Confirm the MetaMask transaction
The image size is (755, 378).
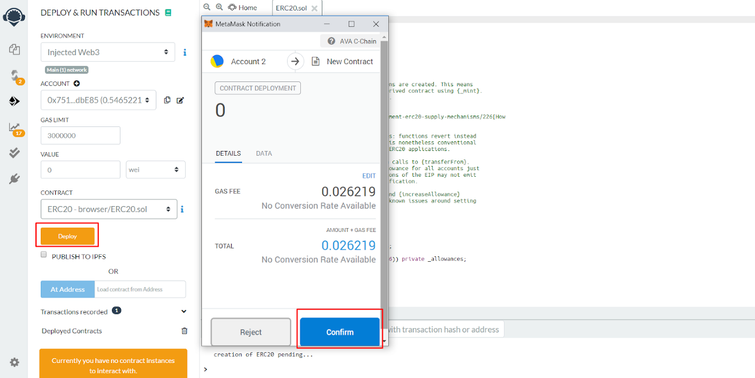click(340, 332)
